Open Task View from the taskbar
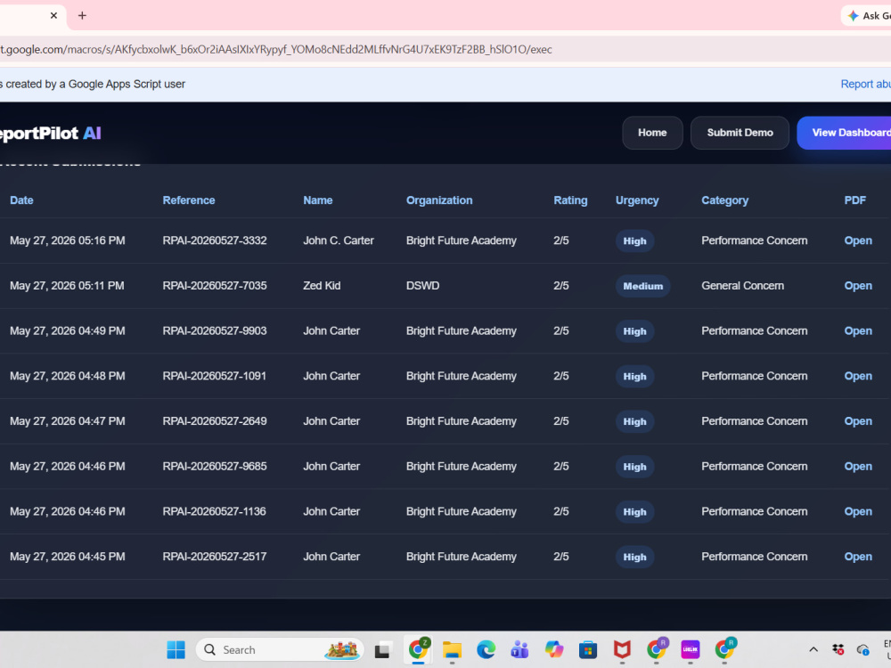The height and width of the screenshot is (668, 891). (x=382, y=649)
